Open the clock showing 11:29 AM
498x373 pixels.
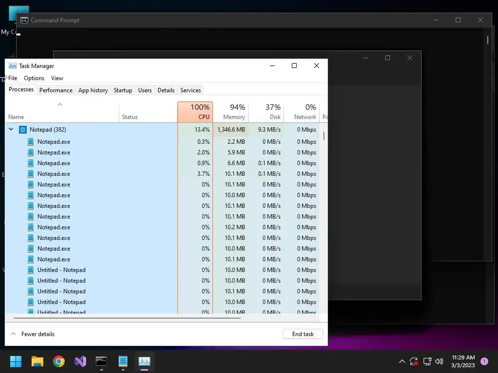pyautogui.click(x=463, y=361)
